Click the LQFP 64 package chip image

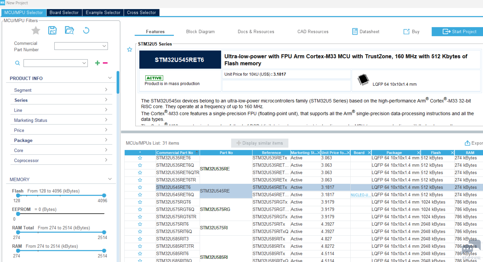pyautogui.click(x=363, y=80)
